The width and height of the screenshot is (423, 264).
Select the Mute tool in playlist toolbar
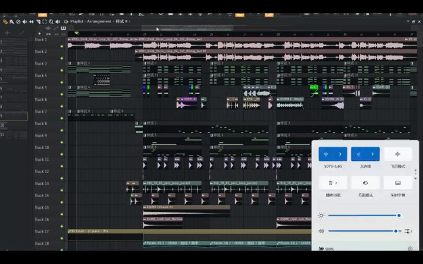25,22
